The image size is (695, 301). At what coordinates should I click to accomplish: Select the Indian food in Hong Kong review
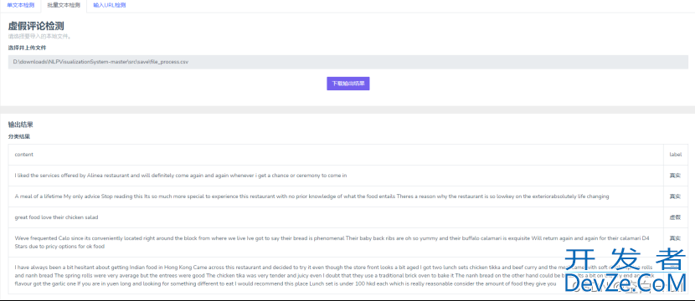point(336,275)
